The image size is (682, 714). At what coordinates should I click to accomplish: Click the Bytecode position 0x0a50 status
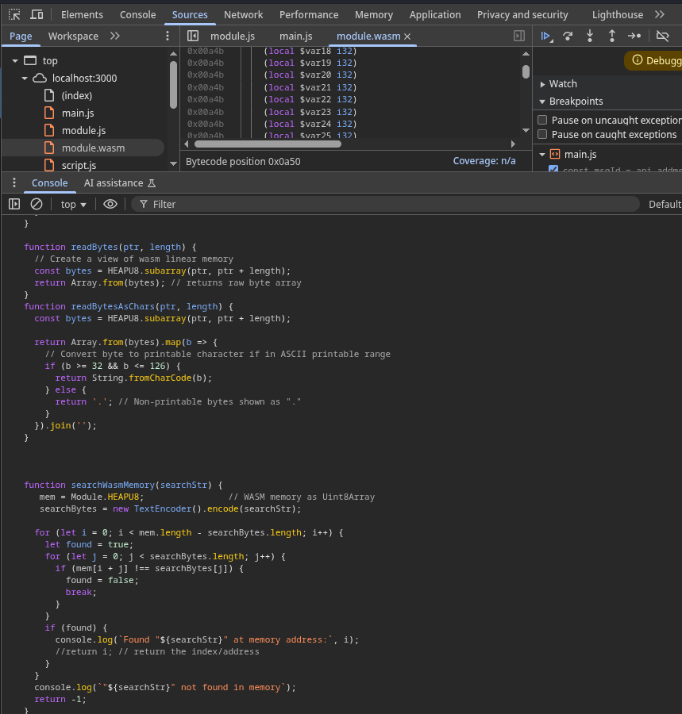(243, 162)
